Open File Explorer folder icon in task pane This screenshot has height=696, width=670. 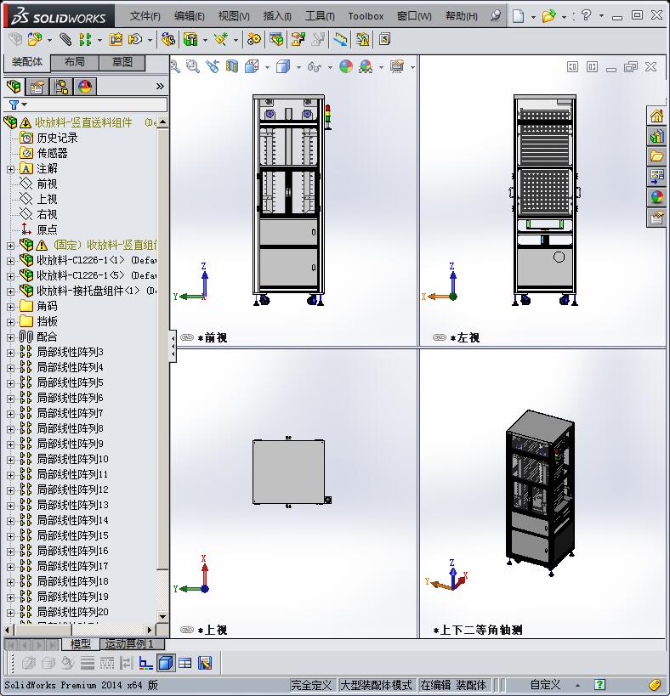coord(656,156)
